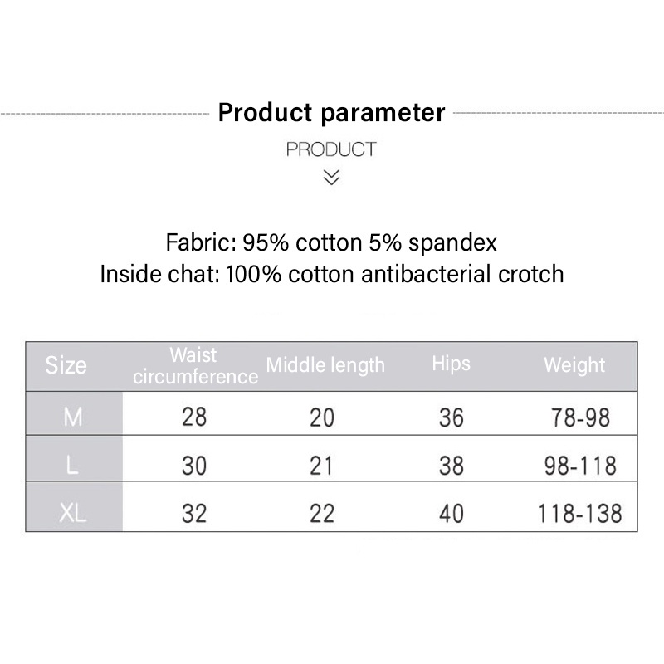
Task: Click weight range 98-118 cell
Action: tap(580, 466)
